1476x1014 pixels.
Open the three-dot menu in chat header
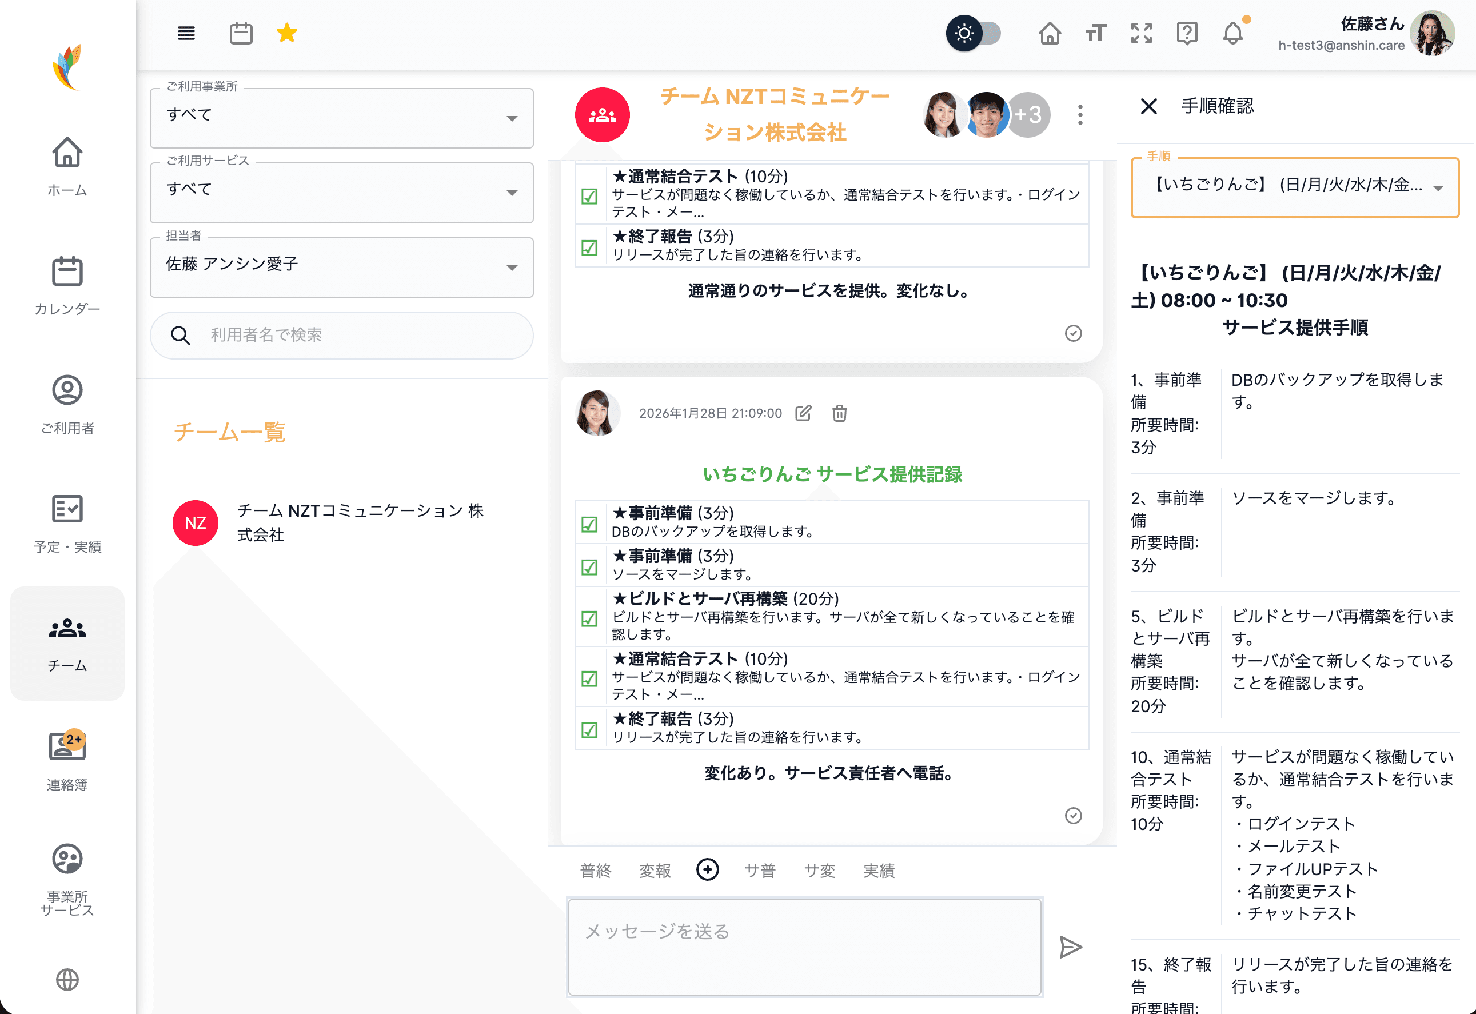[1080, 115]
